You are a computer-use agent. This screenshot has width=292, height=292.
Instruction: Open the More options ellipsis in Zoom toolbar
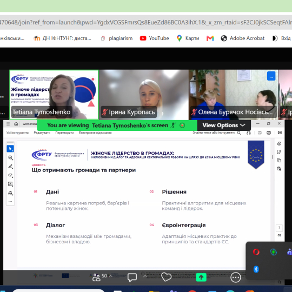click(x=236, y=277)
